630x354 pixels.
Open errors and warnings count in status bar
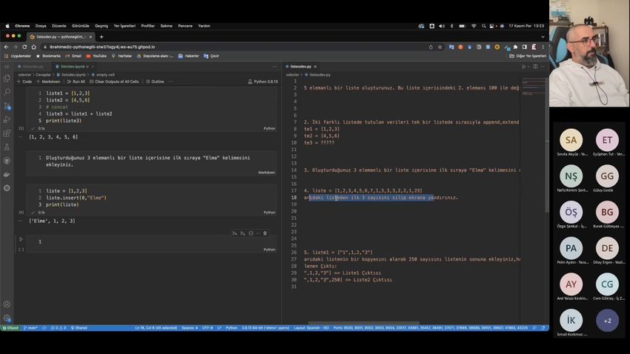(59, 328)
